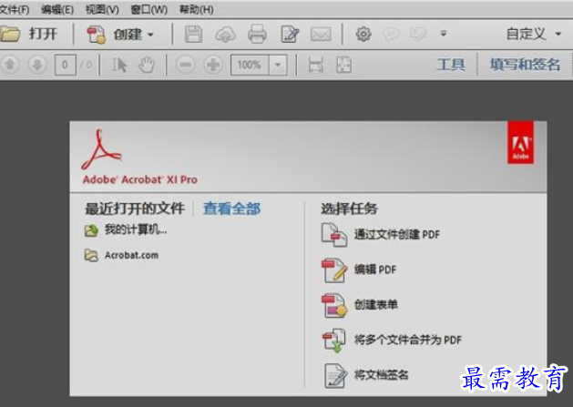The image size is (573, 407).
Task: Open the 填写和签名 panel
Action: point(525,65)
